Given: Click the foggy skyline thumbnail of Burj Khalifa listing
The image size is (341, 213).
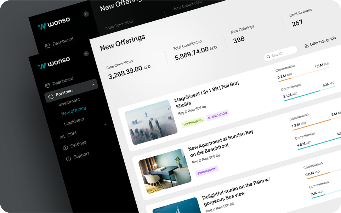Looking at the screenshot, I should pos(151,123).
